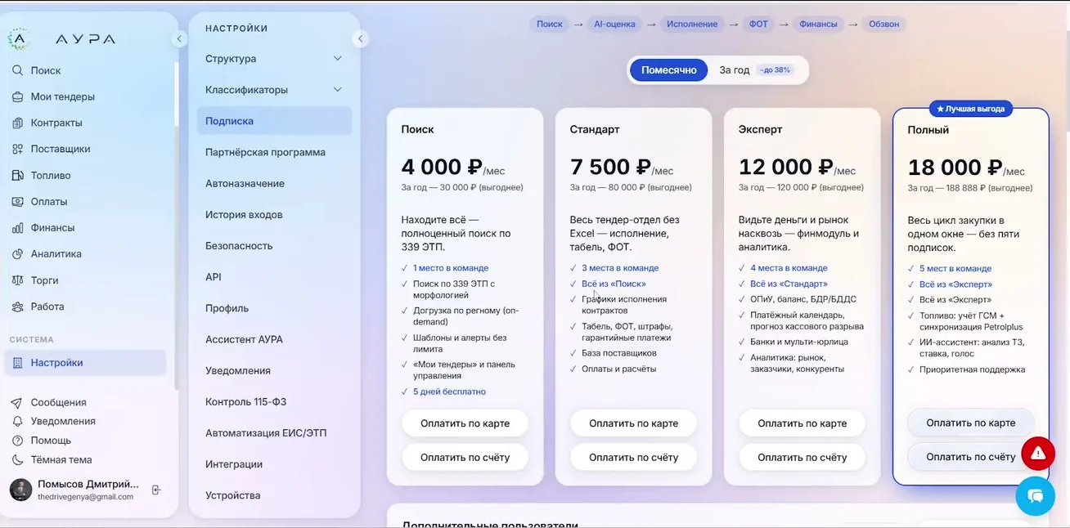
Task: Open Устройства settings item
Action: (274, 495)
